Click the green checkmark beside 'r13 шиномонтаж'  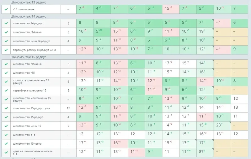[6, 9]
